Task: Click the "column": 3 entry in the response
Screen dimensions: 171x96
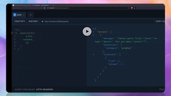Action: click(115, 64)
